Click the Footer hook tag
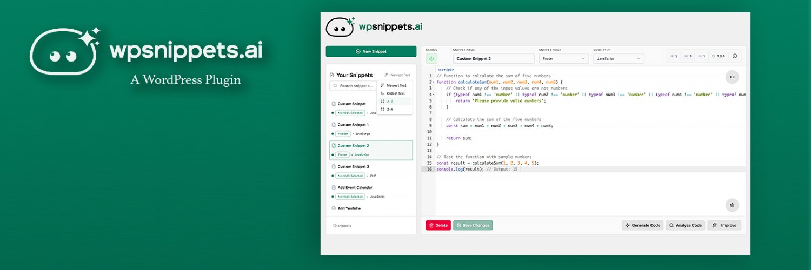The image size is (811, 270). click(x=342, y=154)
